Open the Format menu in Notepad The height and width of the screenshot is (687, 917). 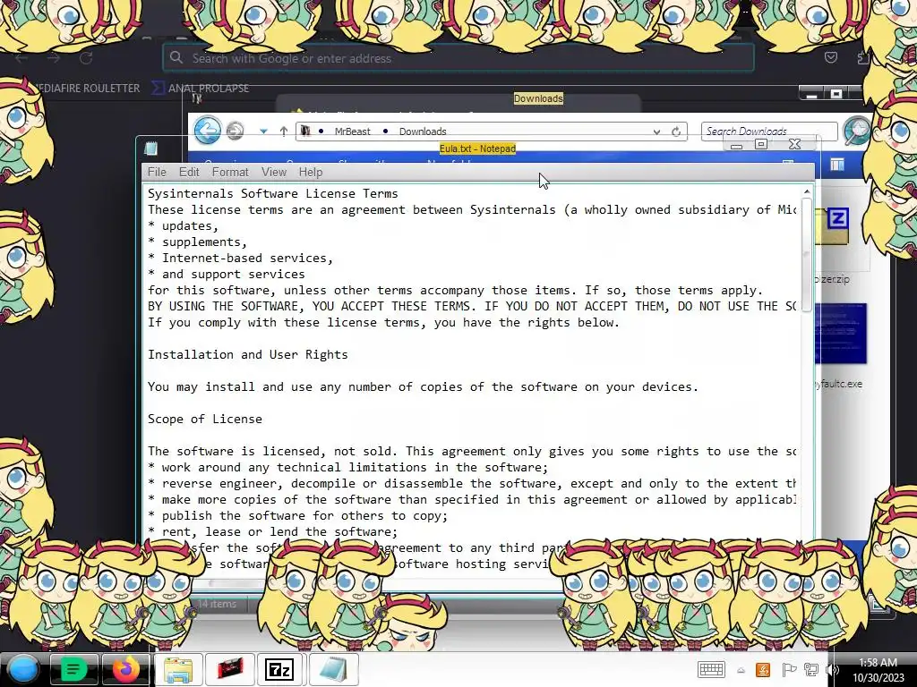tap(230, 172)
